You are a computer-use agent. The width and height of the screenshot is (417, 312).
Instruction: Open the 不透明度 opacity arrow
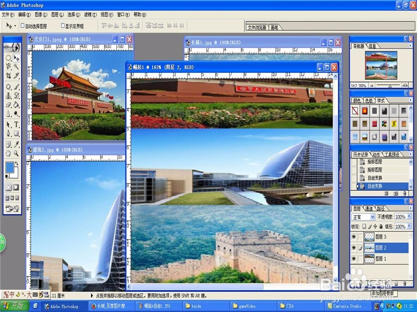409,217
